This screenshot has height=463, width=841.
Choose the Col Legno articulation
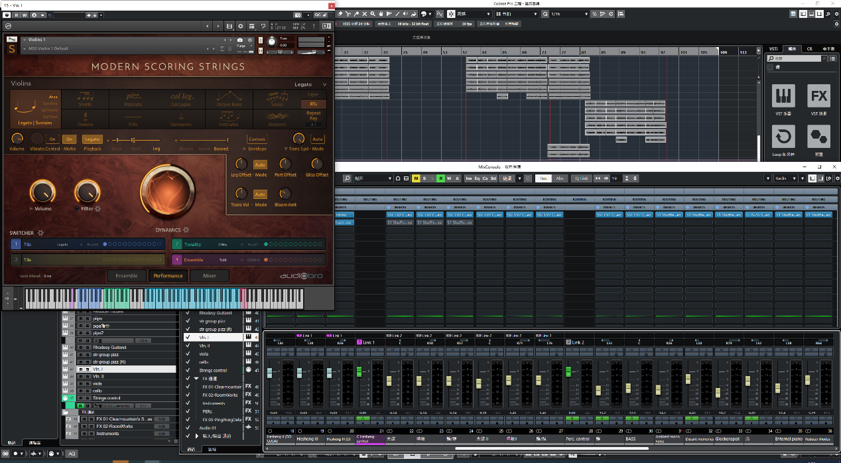(x=182, y=98)
